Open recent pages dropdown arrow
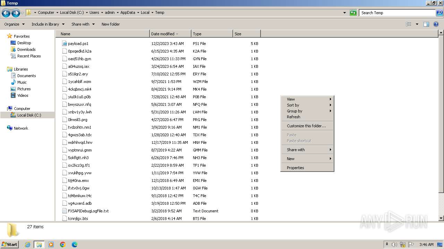 [x=23, y=13]
